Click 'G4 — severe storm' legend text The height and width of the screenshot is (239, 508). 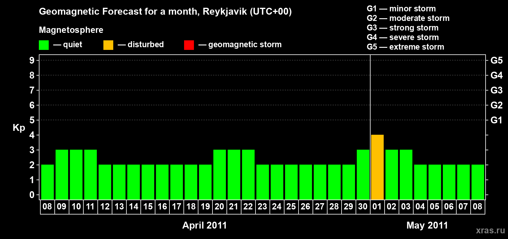(403, 37)
